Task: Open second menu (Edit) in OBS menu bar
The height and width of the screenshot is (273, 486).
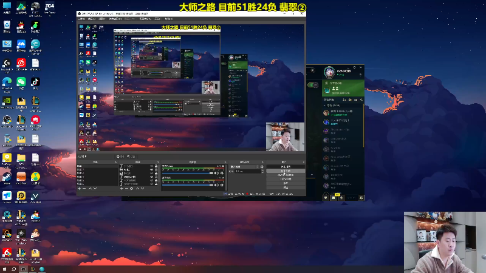Action: click(x=92, y=19)
